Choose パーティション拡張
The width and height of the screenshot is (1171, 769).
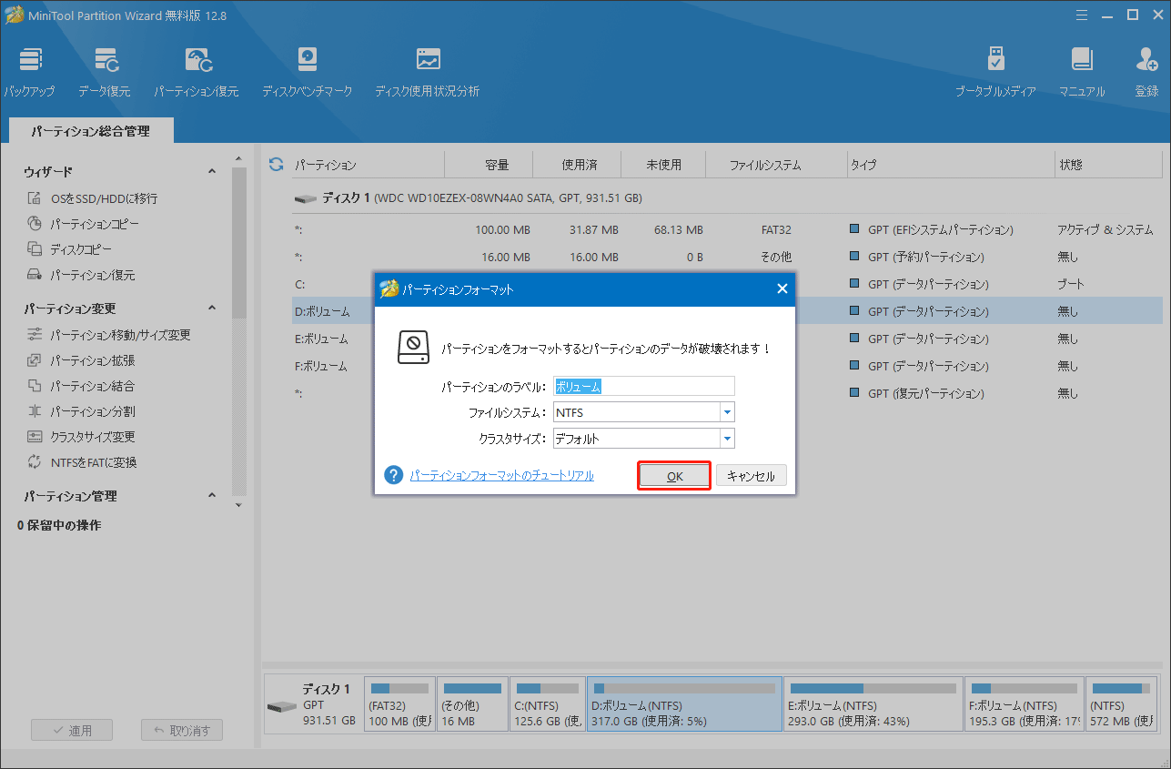[x=80, y=360]
